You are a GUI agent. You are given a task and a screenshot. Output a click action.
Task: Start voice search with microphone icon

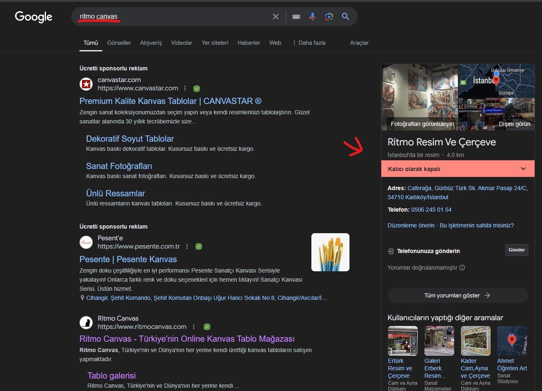tap(313, 17)
